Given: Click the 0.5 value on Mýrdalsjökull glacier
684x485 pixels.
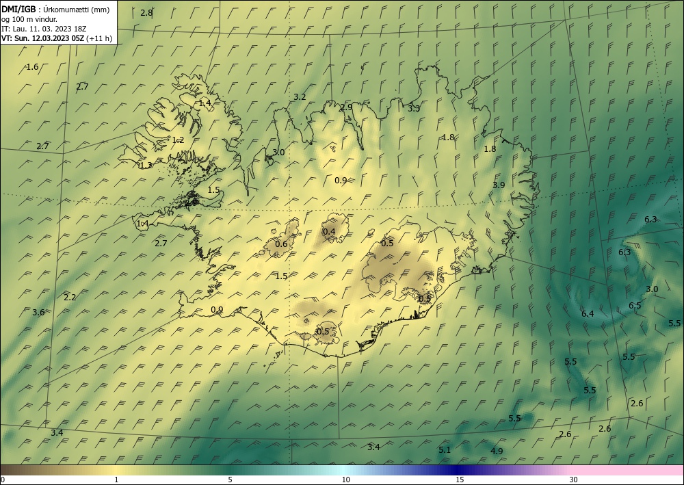Looking at the screenshot, I should point(323,332).
